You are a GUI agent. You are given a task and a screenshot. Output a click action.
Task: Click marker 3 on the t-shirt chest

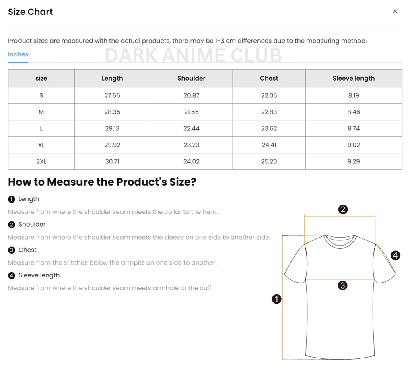(342, 285)
